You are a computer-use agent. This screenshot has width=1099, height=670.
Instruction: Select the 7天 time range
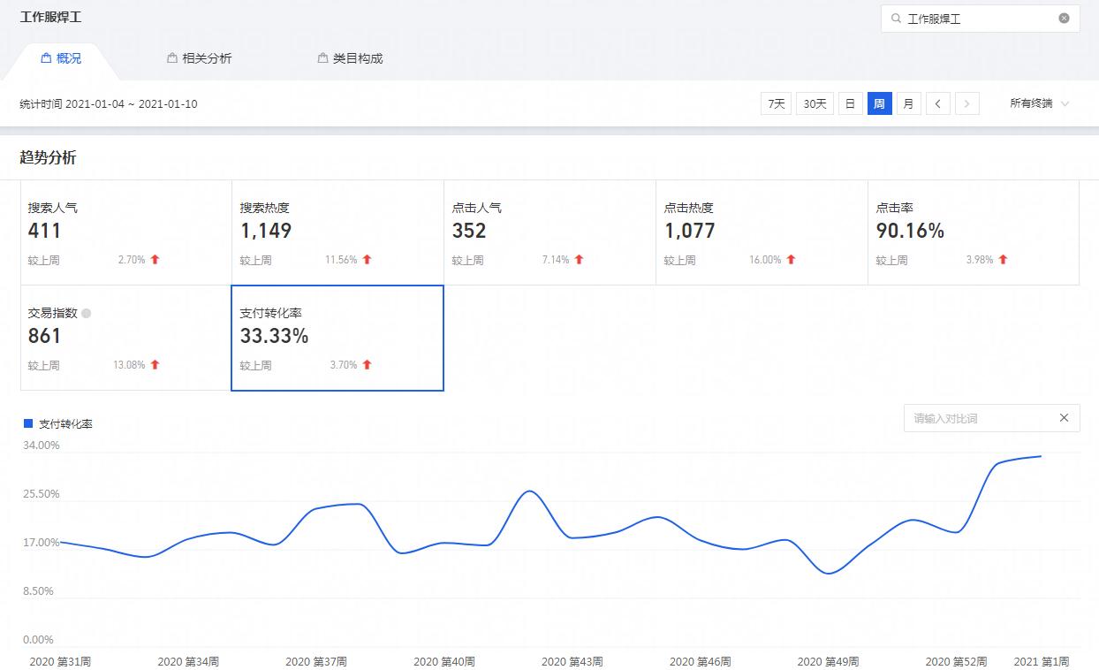click(776, 103)
